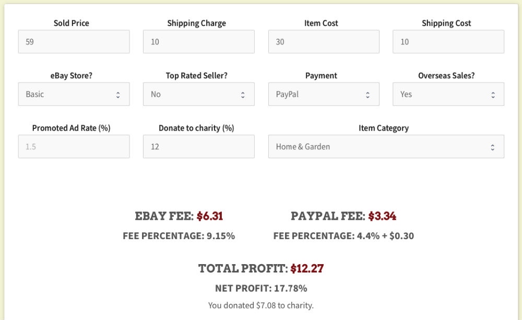Open the Overseas Sales dropdown showing Yes
This screenshot has width=522, height=320.
pos(448,94)
